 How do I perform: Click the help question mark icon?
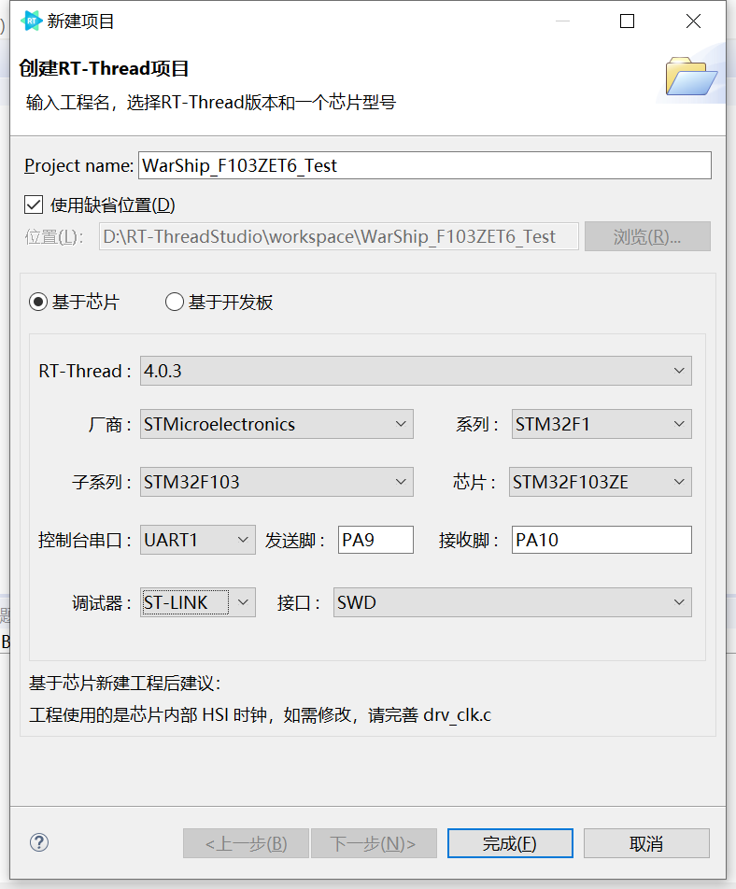coord(39,842)
